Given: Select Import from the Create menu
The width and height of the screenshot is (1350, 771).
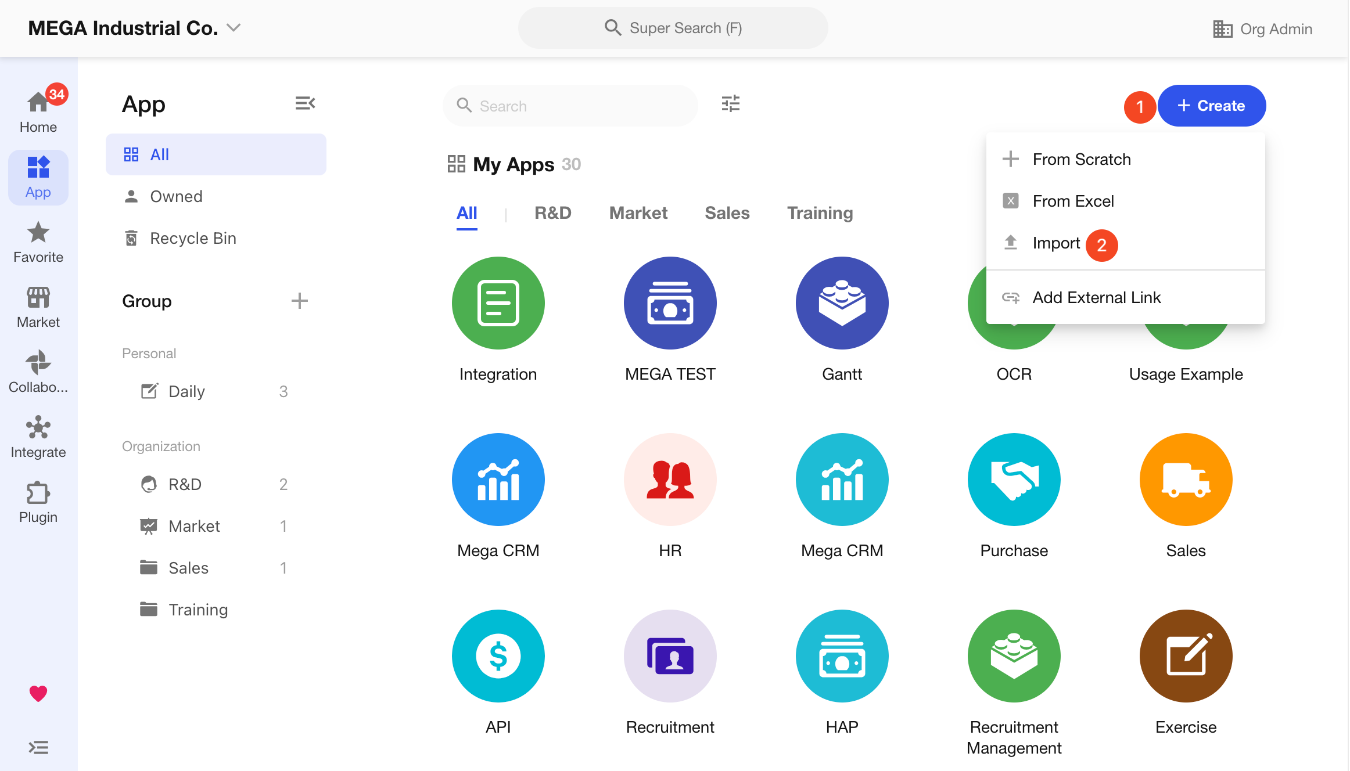Looking at the screenshot, I should (1055, 243).
